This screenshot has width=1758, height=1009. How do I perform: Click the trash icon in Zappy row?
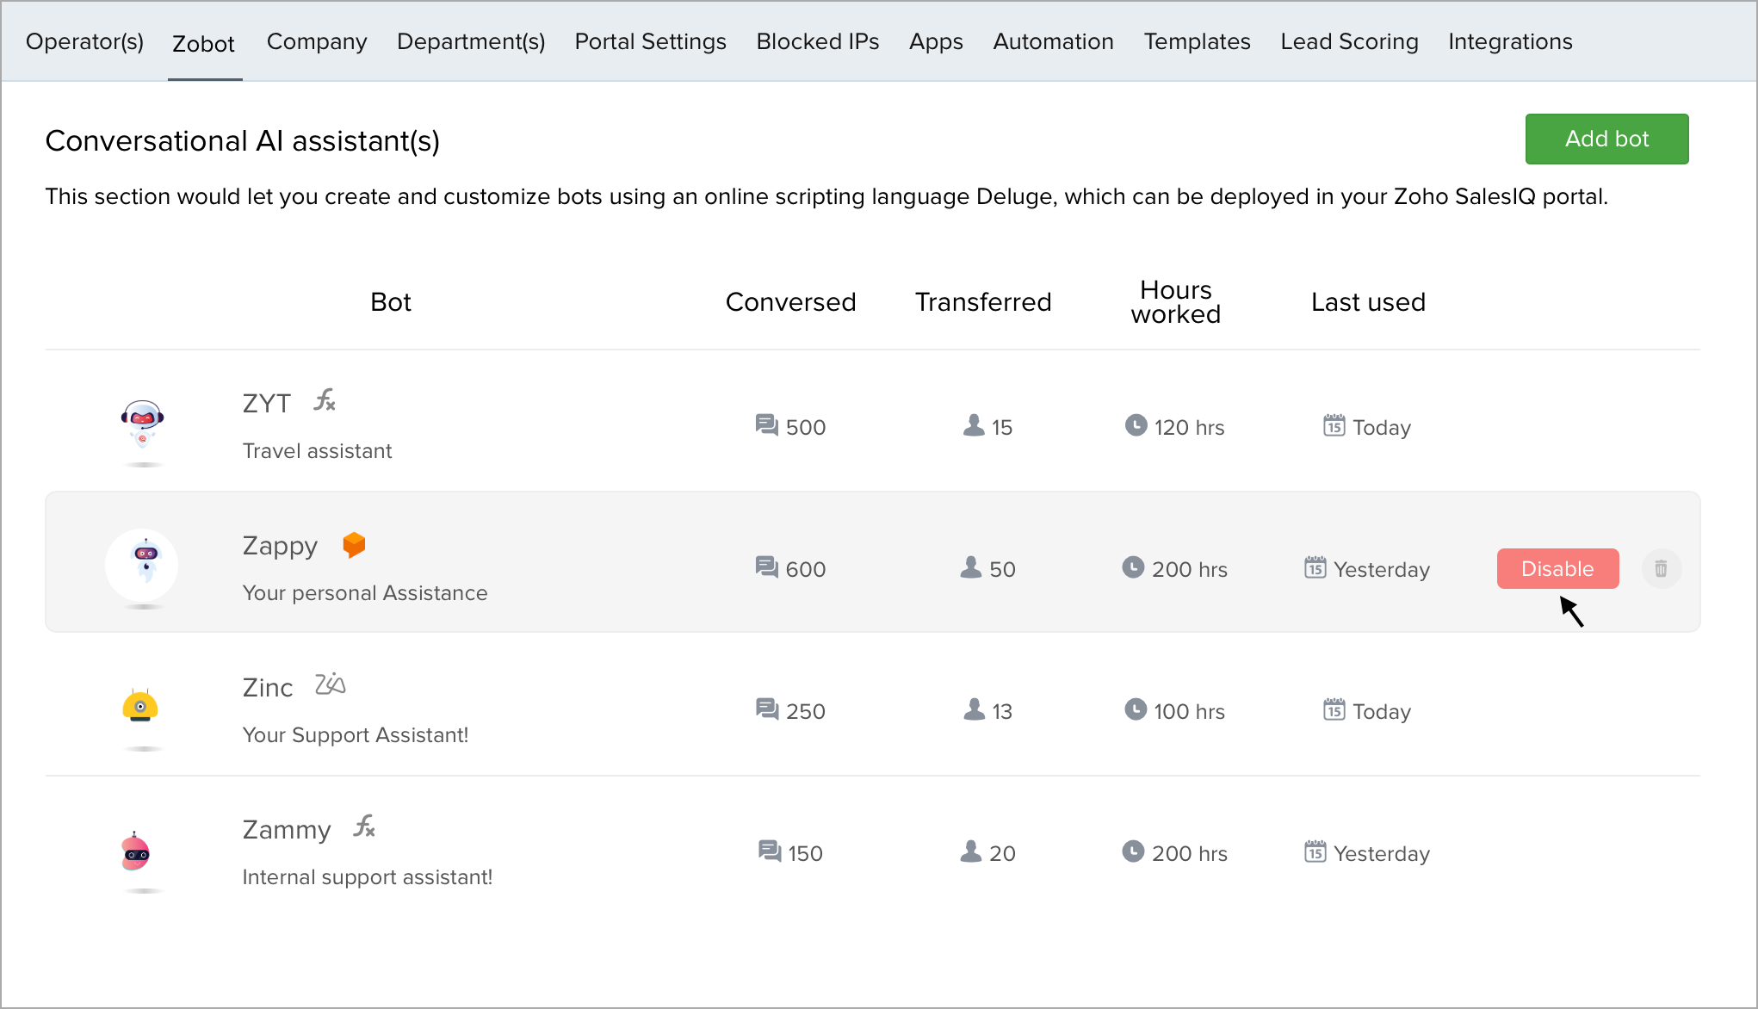pyautogui.click(x=1661, y=569)
